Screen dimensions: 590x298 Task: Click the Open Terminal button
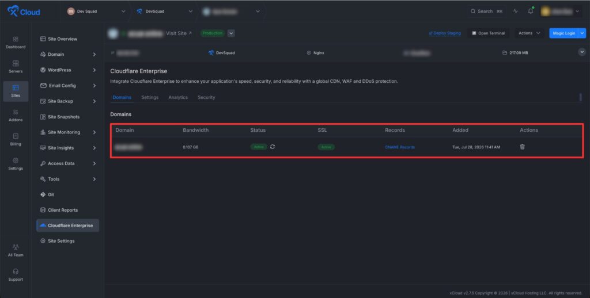coord(489,33)
